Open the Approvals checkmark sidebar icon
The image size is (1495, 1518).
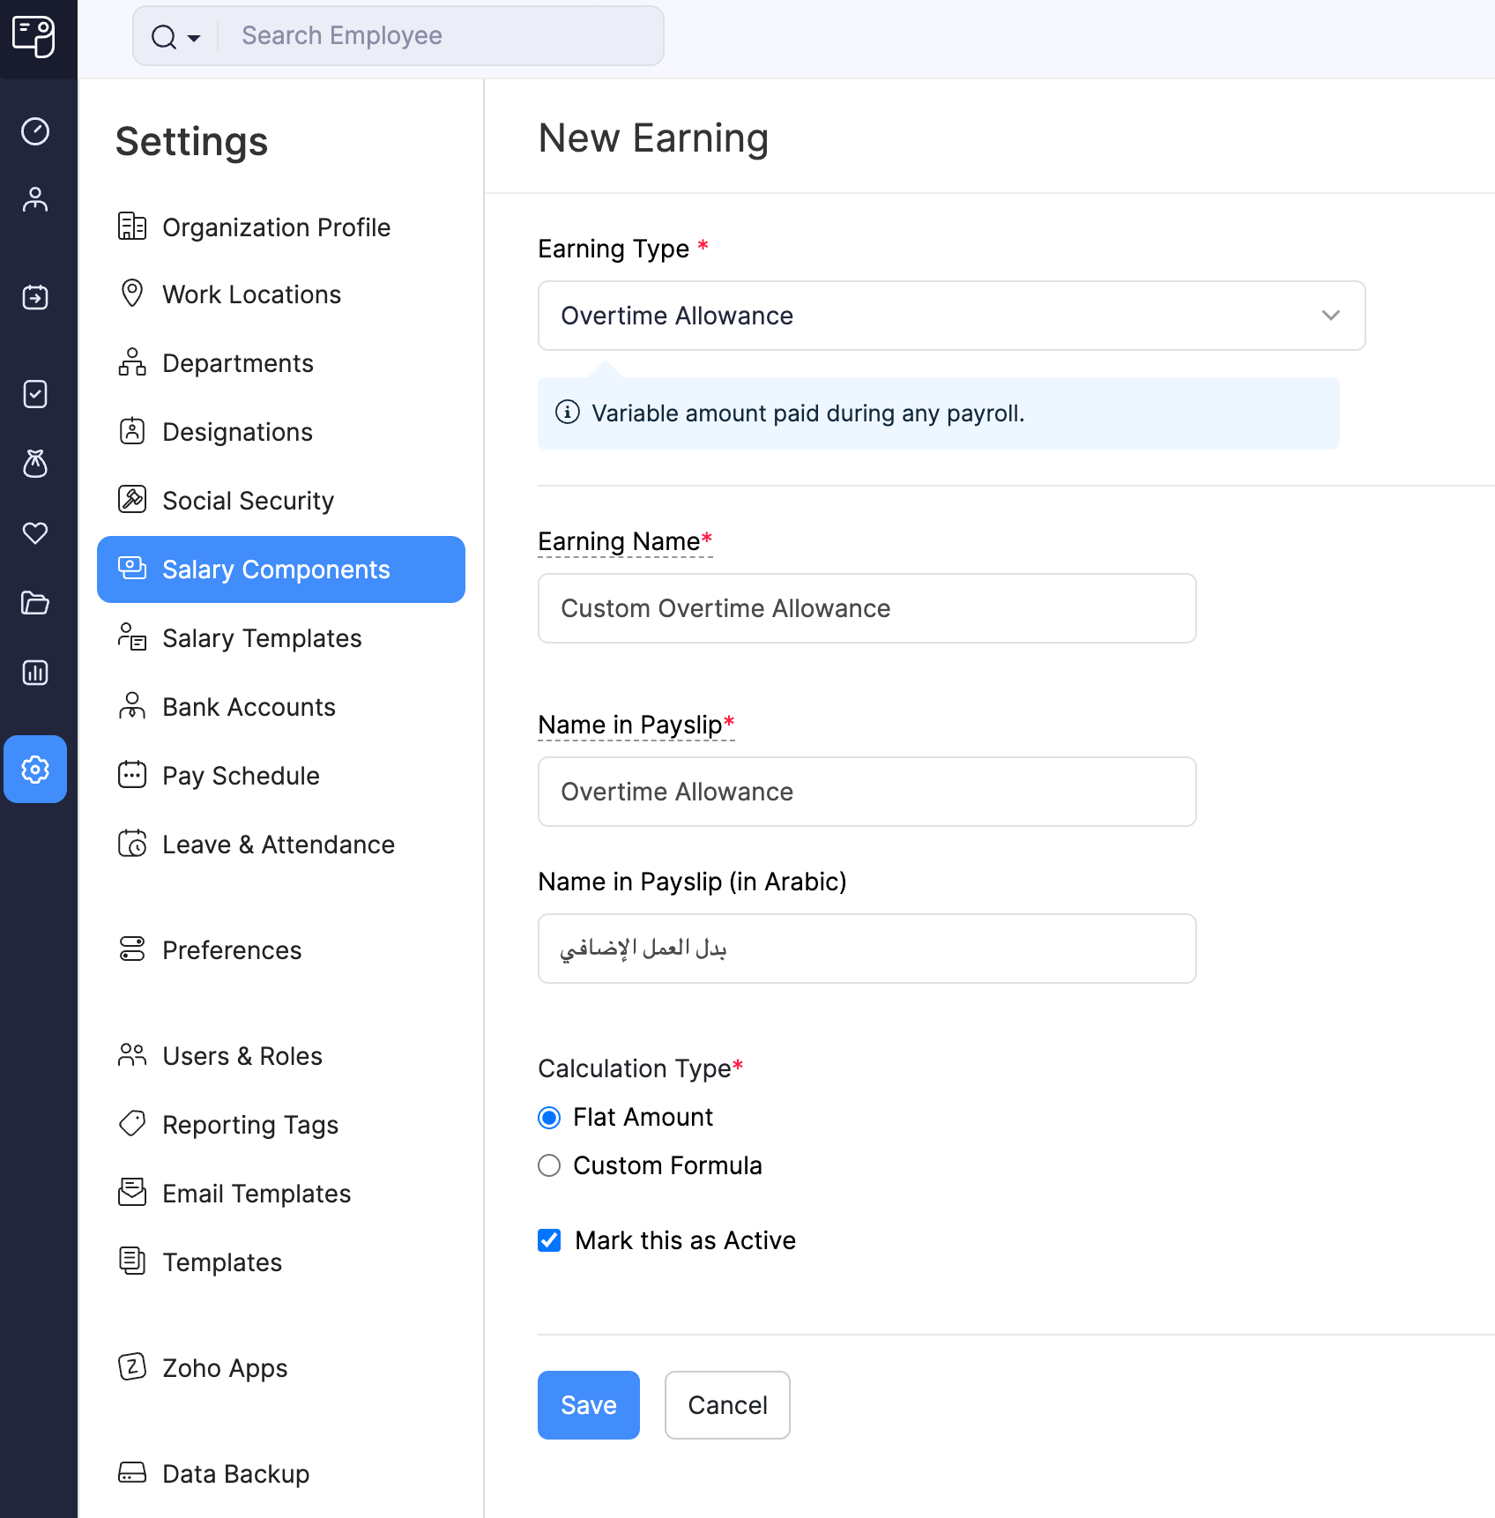coord(35,394)
